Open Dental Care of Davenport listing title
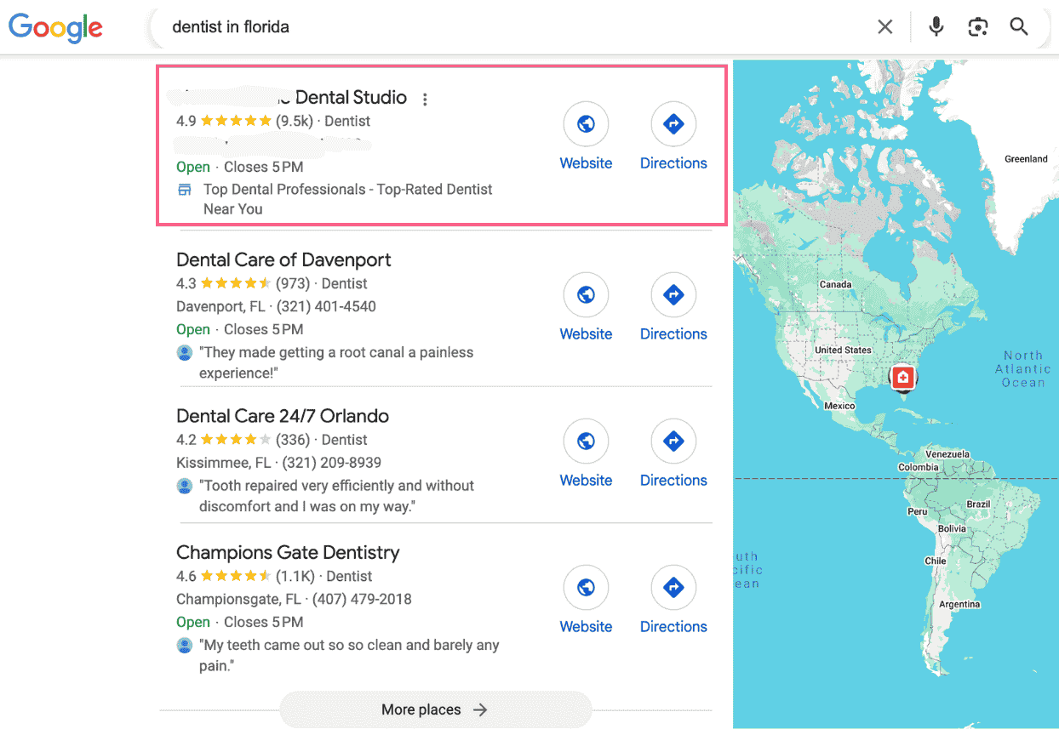Viewport: 1059px width, 752px height. (x=283, y=260)
